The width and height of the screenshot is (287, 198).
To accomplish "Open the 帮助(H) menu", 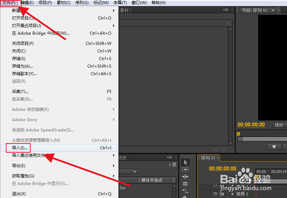I will click(158, 3).
